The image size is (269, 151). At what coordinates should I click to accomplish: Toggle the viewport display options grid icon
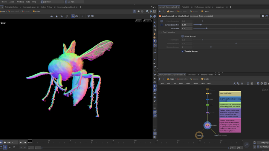155,133
